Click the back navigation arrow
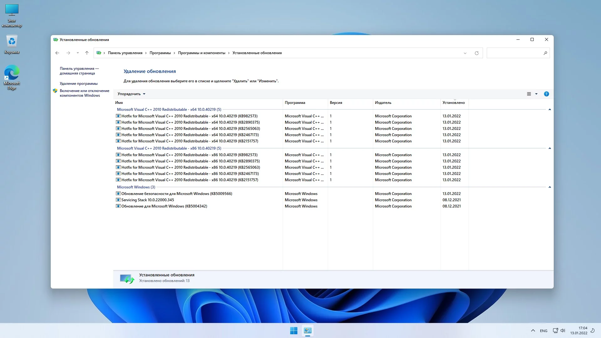 (57, 53)
